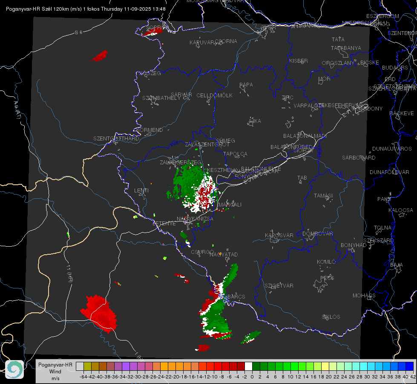This screenshot has width=417, height=384.
Task: Click the CELLDÖMÖLK city label
Action: tap(215, 96)
